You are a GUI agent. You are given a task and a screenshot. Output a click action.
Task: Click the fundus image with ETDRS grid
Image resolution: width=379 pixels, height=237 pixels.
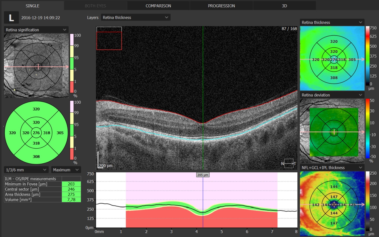tap(36, 66)
